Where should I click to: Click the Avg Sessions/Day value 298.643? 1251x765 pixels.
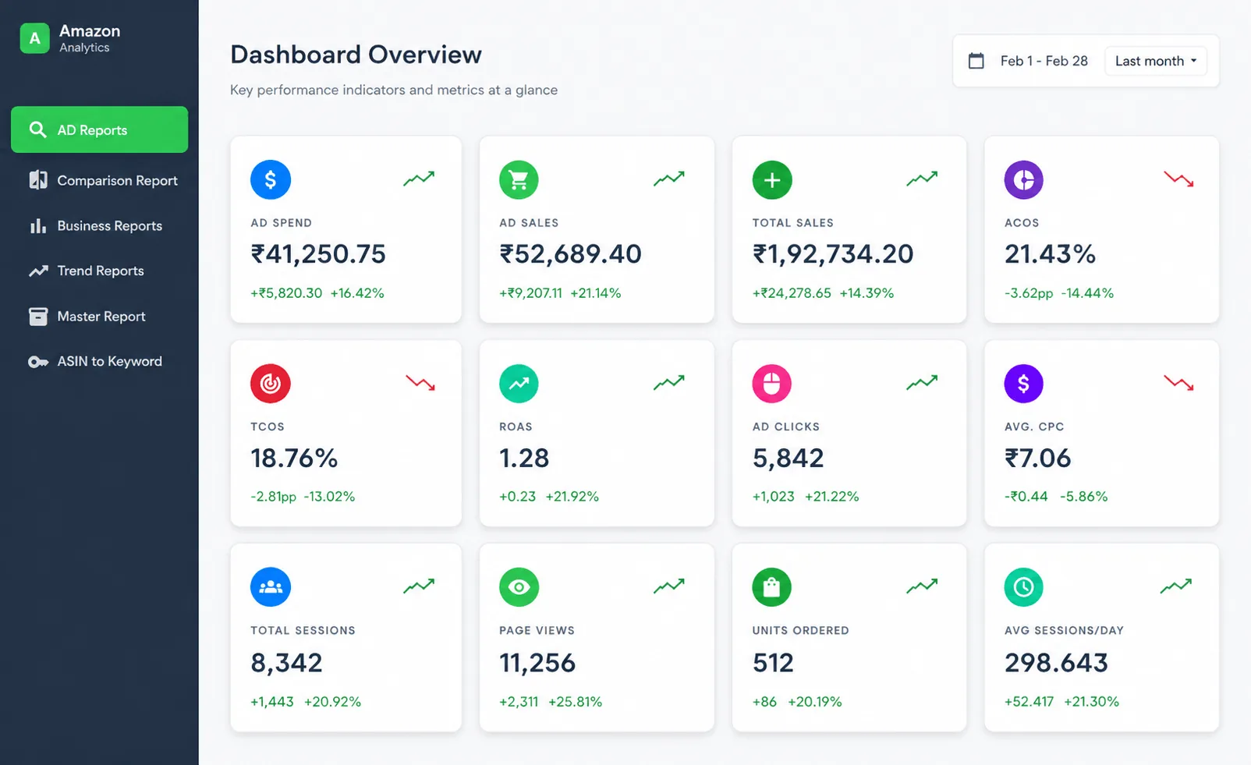(x=1056, y=663)
